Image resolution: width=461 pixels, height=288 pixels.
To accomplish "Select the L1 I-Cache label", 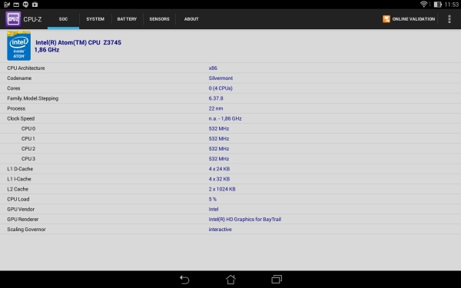I will click(x=18, y=179).
